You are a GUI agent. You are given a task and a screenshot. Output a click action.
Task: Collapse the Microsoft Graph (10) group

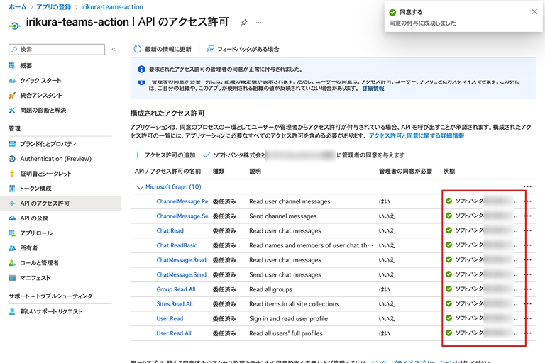point(140,187)
